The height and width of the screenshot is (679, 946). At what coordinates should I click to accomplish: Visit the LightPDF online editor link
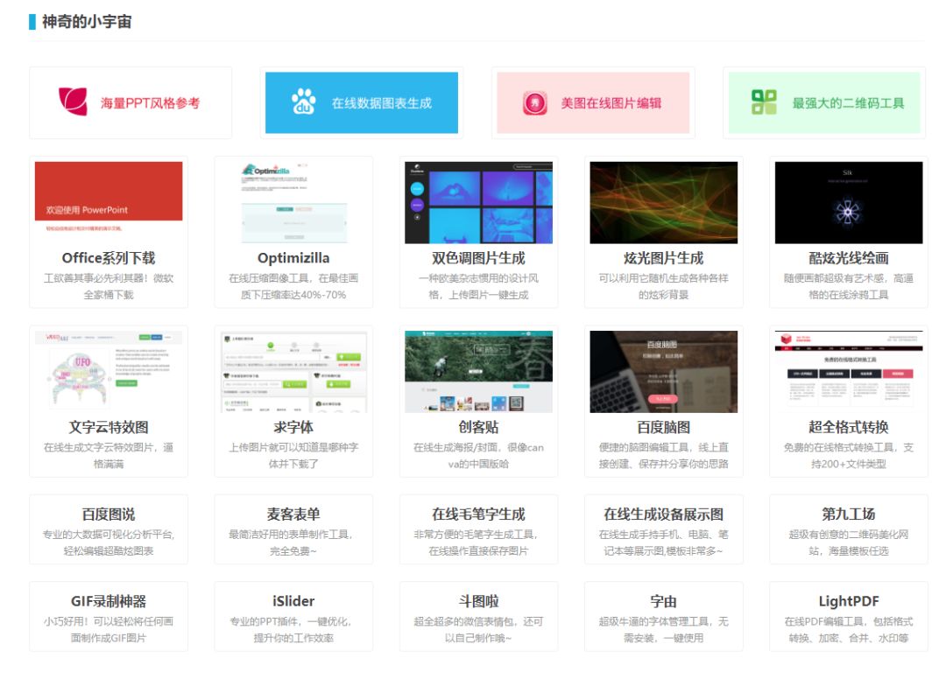[x=848, y=601]
